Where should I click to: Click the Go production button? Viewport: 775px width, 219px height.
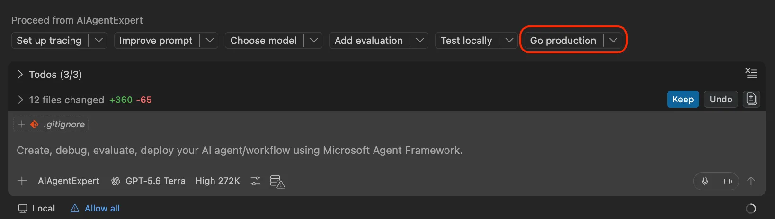(563, 41)
